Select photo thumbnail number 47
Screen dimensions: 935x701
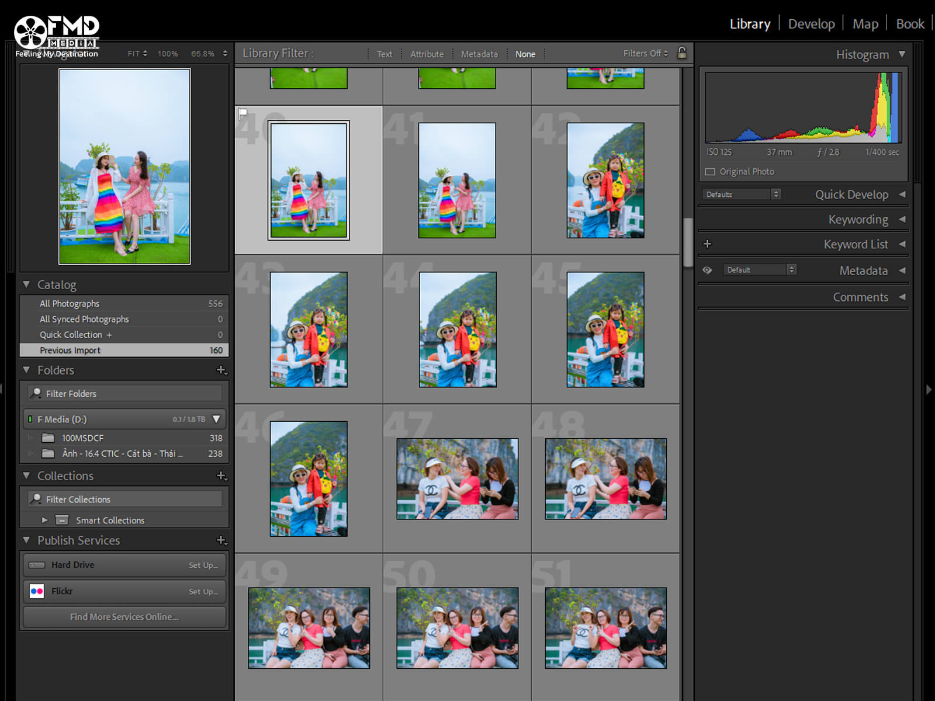pyautogui.click(x=457, y=479)
